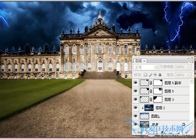Select the 图层 2 cloud thumbnail
This screenshot has height=139, width=196.
point(149,108)
